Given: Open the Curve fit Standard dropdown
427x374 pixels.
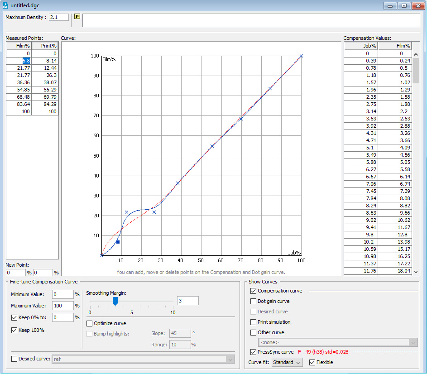Looking at the screenshot, I should [x=288, y=362].
